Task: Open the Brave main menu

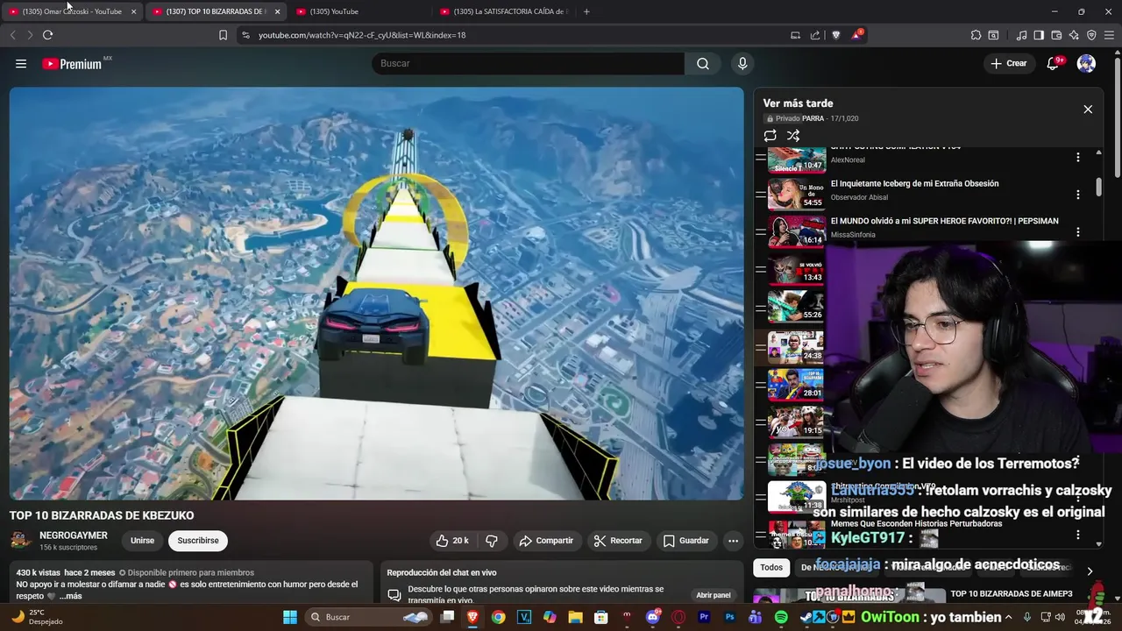Action: (1109, 35)
